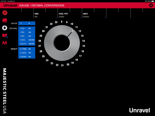Select gauge 17 on the dial

coord(80,56)
